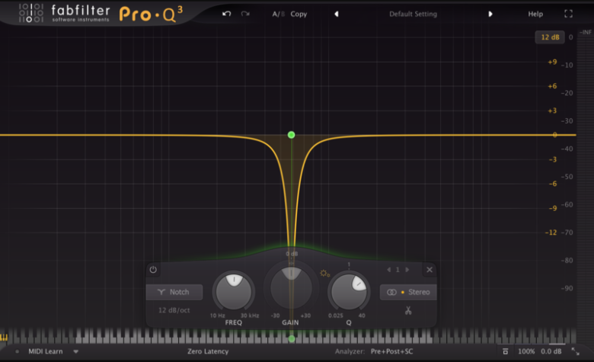
Task: Click the +9 scale label
Action: (x=552, y=62)
